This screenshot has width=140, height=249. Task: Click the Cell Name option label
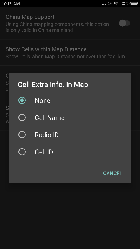point(49,118)
